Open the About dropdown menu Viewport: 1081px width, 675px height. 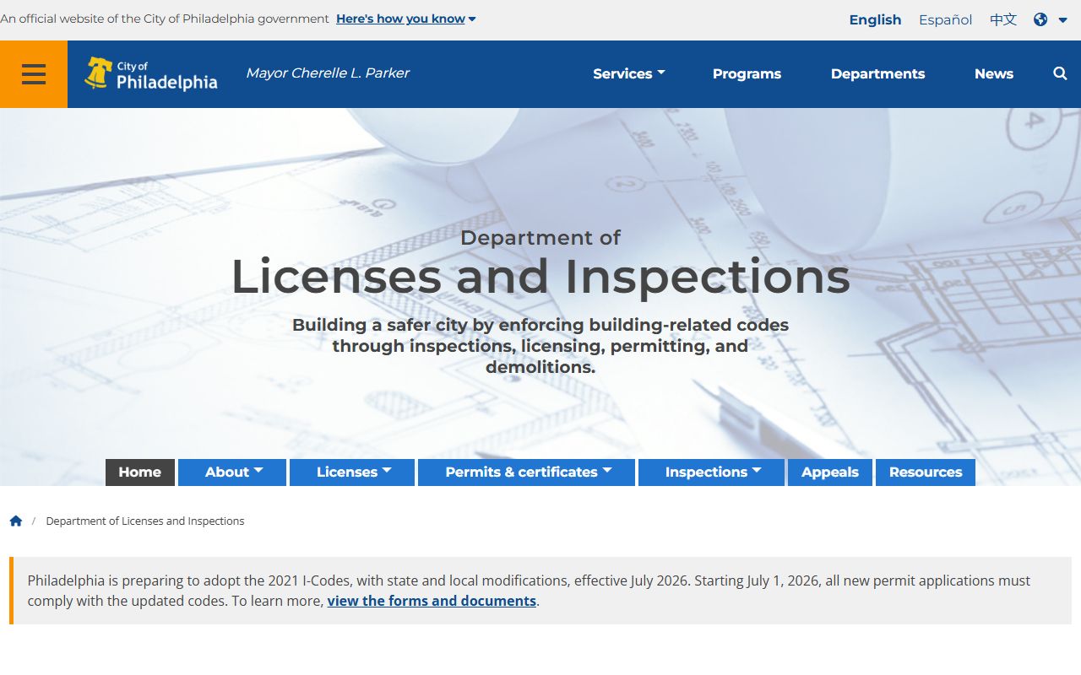tap(232, 472)
